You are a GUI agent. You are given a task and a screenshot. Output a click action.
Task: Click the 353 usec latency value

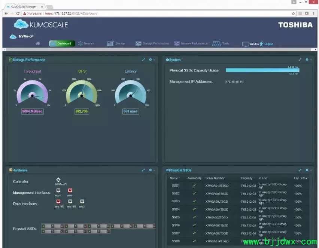130,111
